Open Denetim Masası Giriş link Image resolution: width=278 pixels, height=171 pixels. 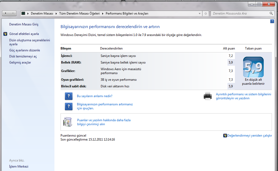tap(24, 24)
